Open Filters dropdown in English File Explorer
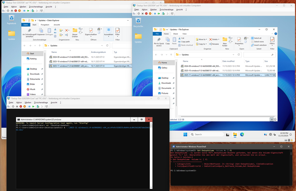 coord(272,45)
